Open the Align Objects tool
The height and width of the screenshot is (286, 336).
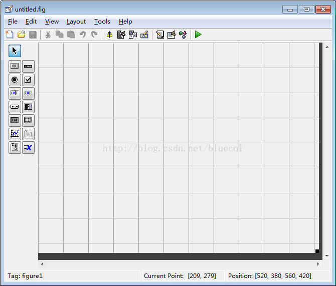coord(109,35)
